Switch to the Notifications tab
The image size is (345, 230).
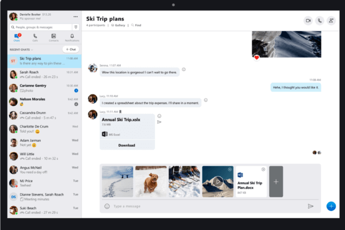(x=72, y=37)
